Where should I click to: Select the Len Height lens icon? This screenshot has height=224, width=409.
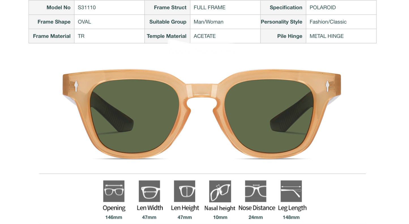point(184,191)
